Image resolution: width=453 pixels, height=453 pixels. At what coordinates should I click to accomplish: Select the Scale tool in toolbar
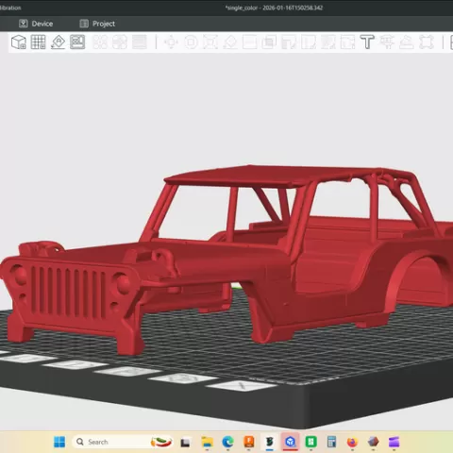[x=210, y=42]
